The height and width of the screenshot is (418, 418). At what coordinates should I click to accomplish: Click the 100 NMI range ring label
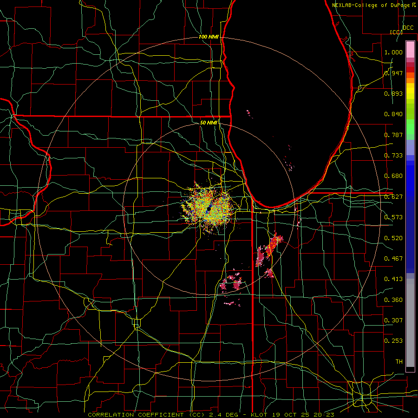coord(209,37)
